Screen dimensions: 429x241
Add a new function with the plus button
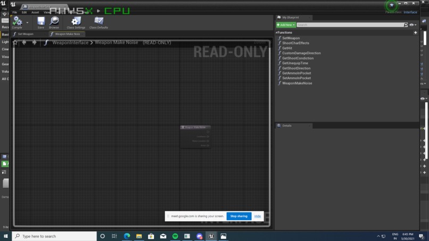click(415, 32)
